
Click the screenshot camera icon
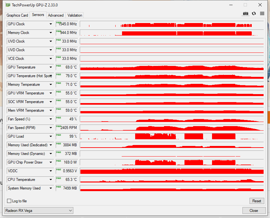pos(246,13)
